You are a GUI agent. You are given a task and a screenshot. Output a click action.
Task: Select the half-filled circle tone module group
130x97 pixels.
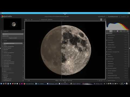tap(118, 31)
